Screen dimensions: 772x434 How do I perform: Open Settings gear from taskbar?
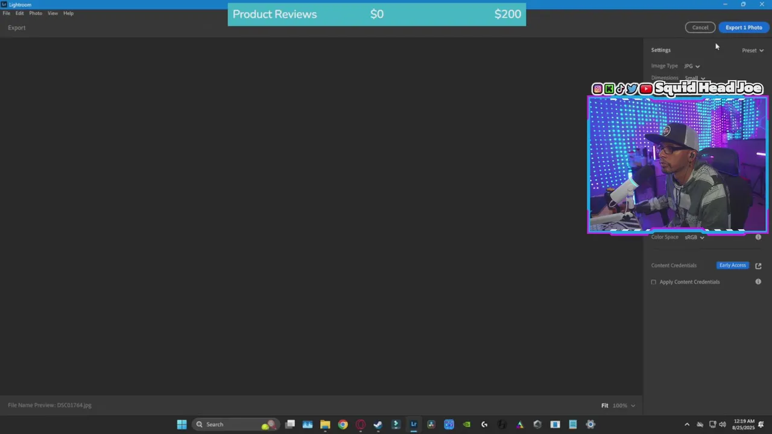[590, 424]
